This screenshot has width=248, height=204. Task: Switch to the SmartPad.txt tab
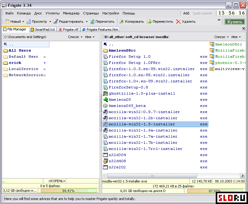coord(43,29)
